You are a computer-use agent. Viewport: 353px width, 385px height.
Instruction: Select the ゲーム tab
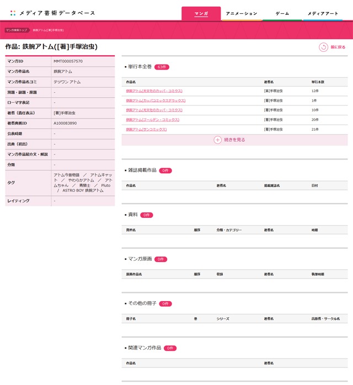[282, 13]
